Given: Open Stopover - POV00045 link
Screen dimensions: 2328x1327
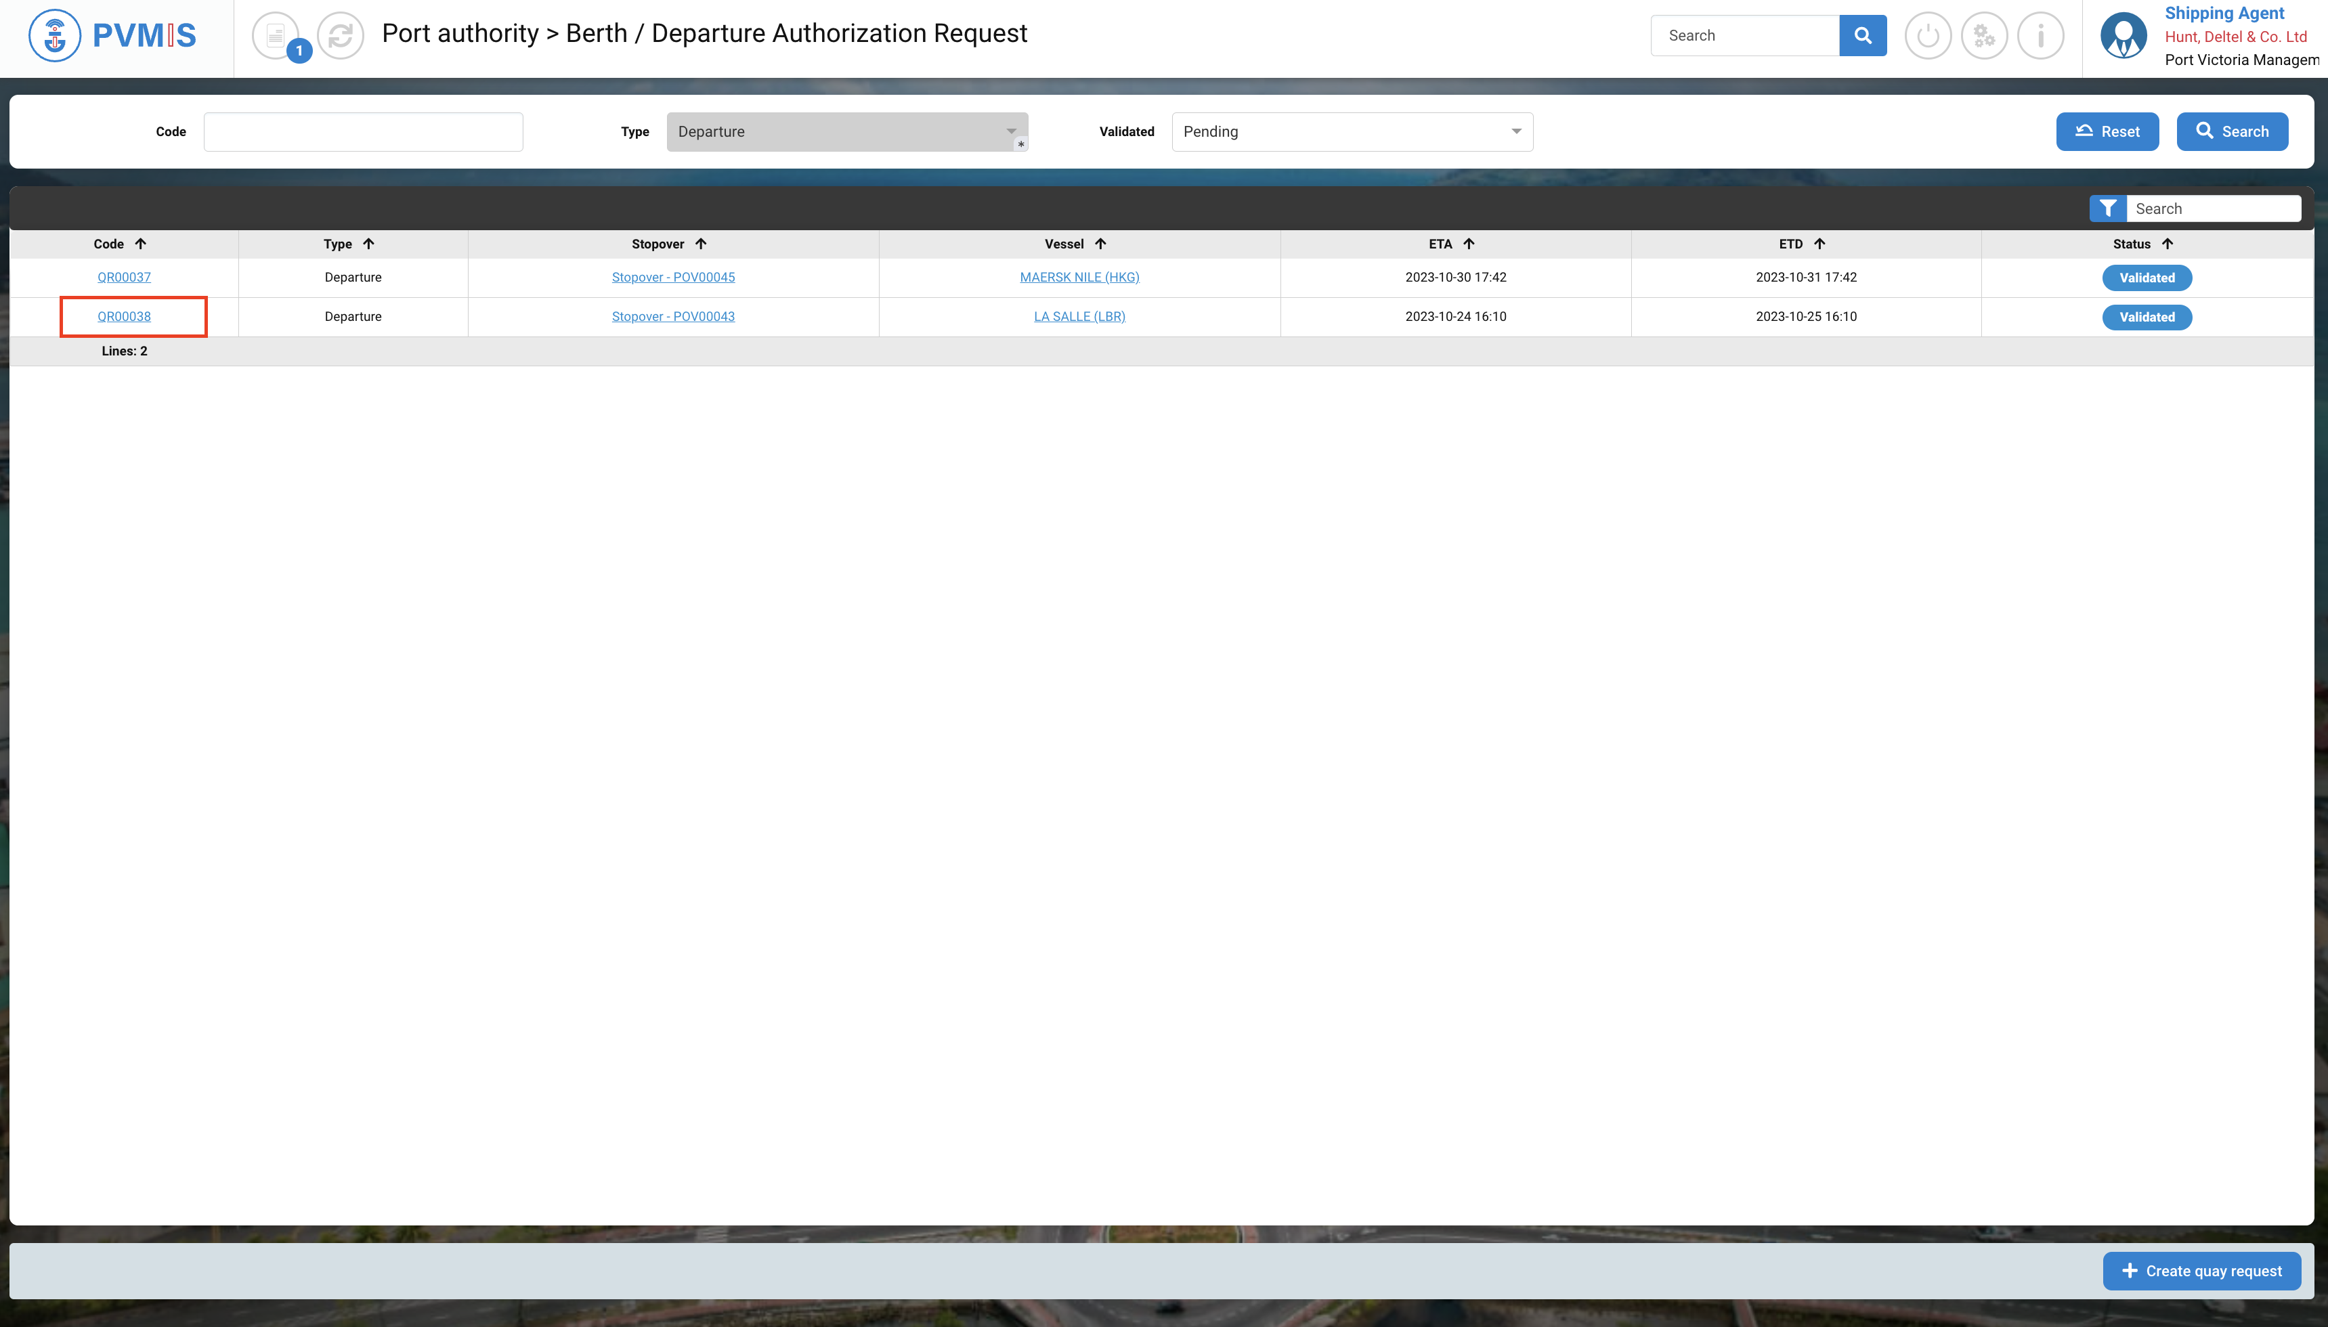Looking at the screenshot, I should [x=672, y=277].
